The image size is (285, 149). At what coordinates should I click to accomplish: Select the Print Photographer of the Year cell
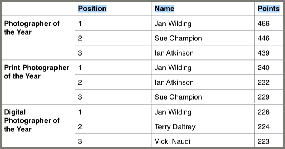(x=36, y=72)
